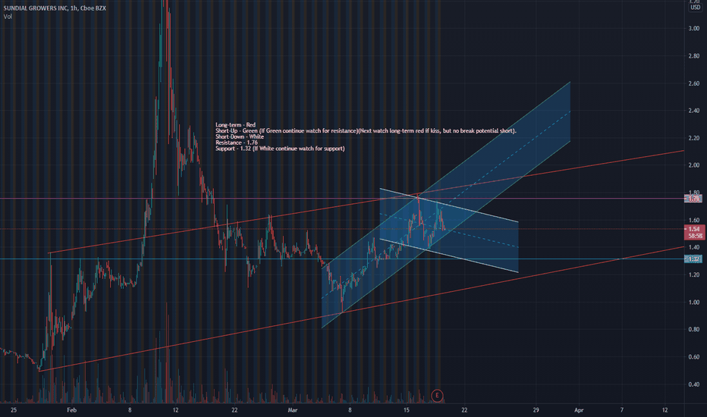Click the 'Support - 1.32' annotation line

280,149
